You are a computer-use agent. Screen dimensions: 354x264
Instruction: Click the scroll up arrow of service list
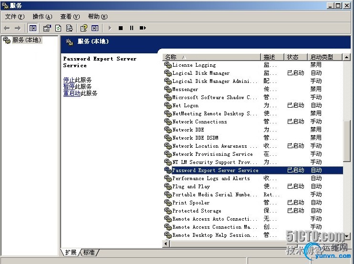[x=346, y=57]
